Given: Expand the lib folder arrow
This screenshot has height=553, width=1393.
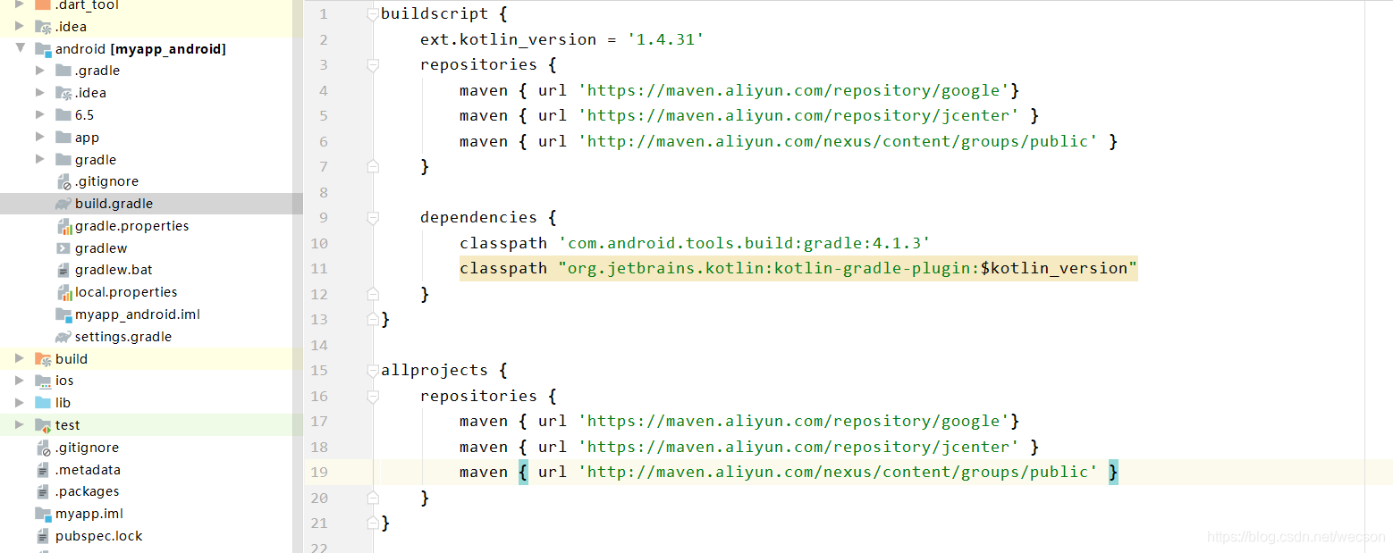Looking at the screenshot, I should (20, 403).
